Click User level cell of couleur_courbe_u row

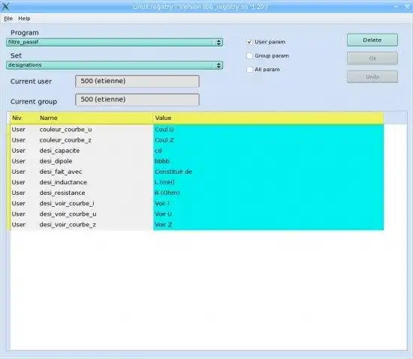19,130
